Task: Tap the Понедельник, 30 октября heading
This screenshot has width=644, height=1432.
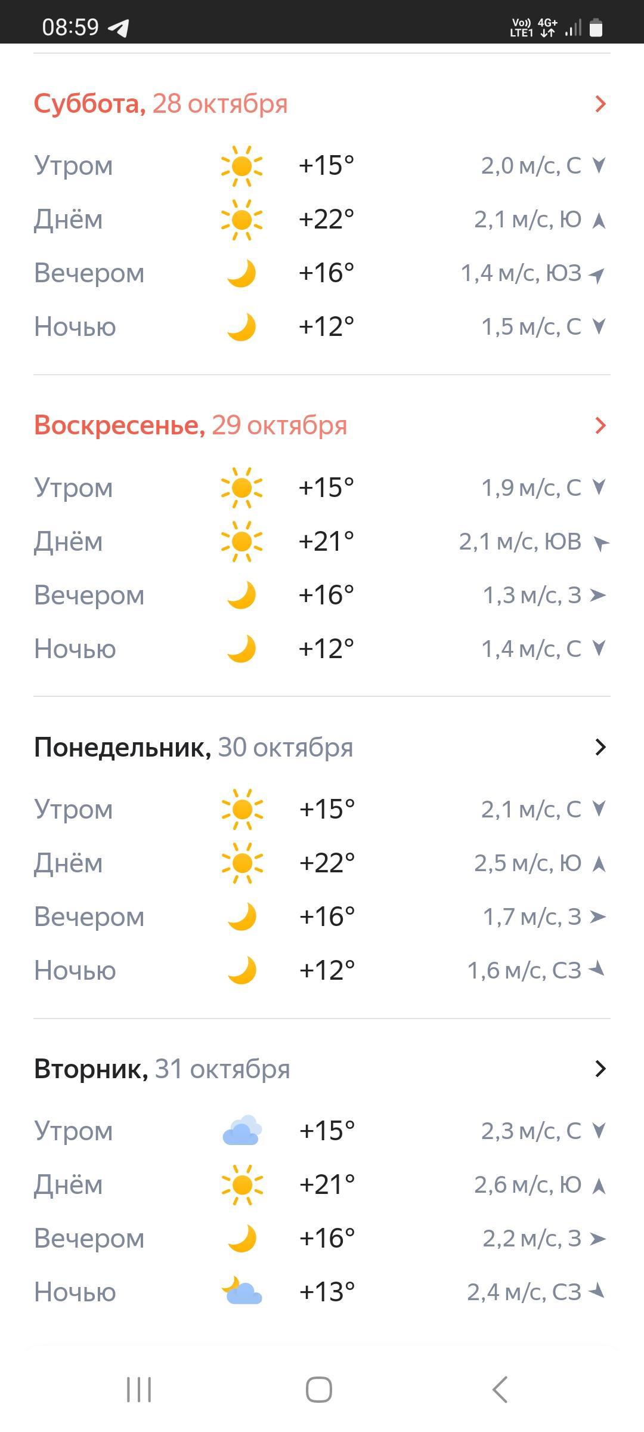Action: coord(193,747)
